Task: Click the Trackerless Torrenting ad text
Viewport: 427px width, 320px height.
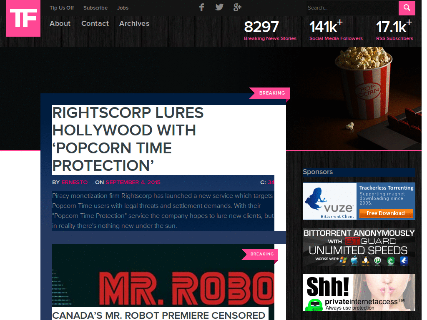Action: point(386,188)
